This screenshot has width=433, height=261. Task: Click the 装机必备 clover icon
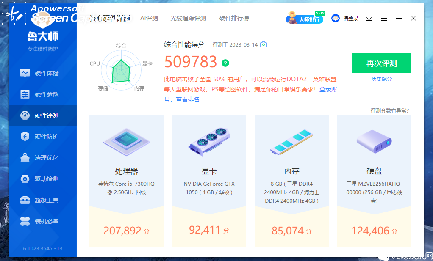pyautogui.click(x=25, y=221)
